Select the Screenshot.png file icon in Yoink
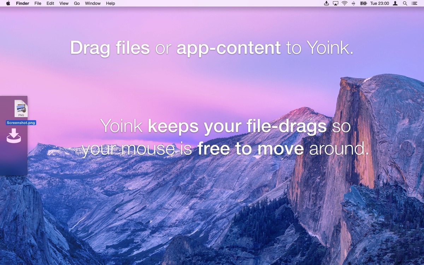 [x=21, y=108]
